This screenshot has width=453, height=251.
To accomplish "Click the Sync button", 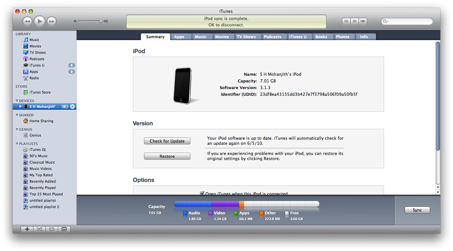I will coord(417,210).
